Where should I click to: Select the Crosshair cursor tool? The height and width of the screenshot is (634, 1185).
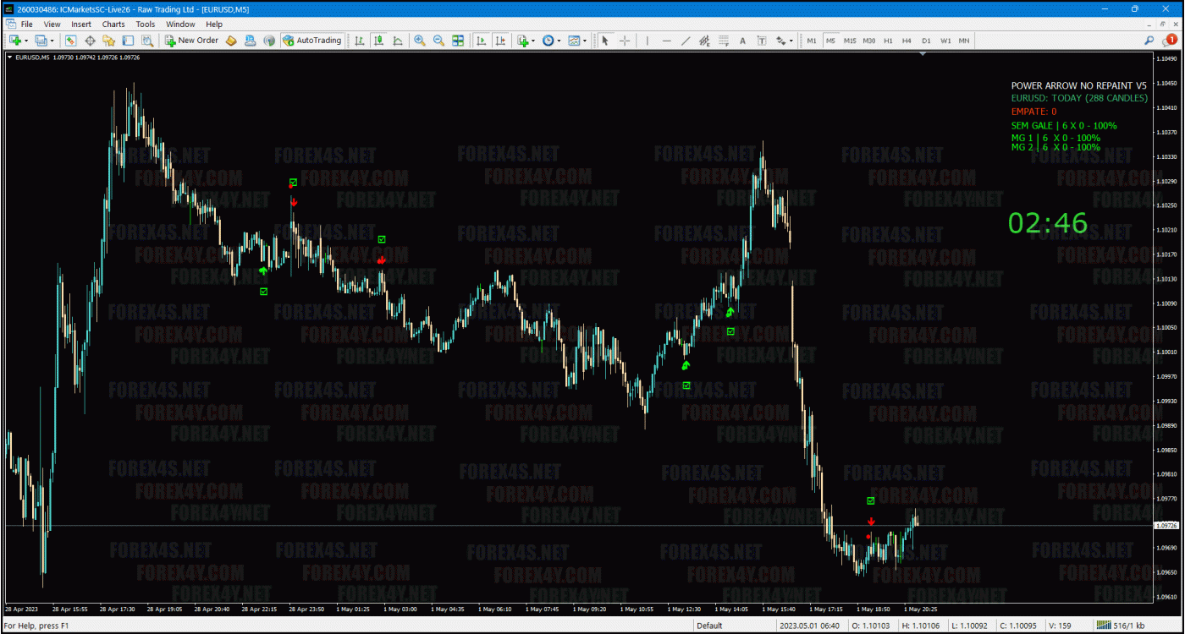pyautogui.click(x=625, y=41)
